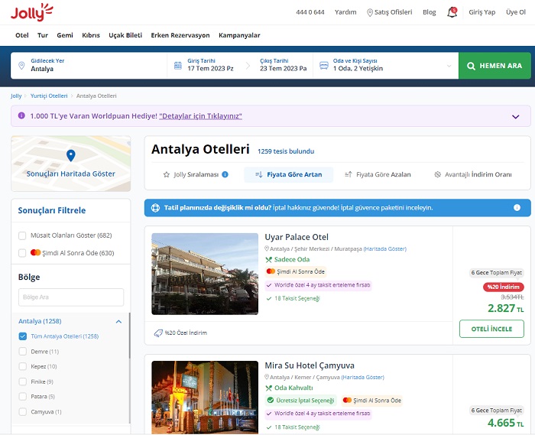Screen dimensions: 535x435
Task: Sort by Avantajlı İndirim Oranı
Action: 473,174
